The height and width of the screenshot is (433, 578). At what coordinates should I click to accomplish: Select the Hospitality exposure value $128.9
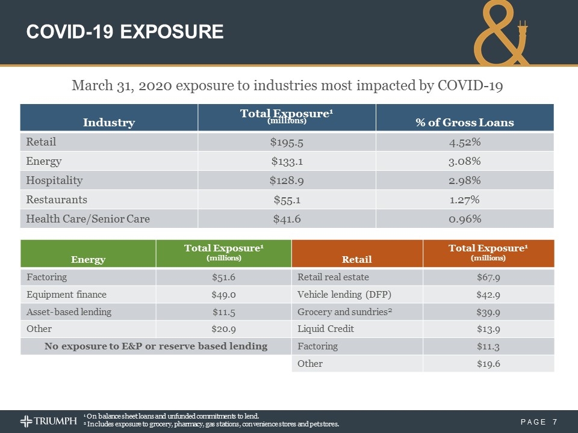click(x=286, y=180)
